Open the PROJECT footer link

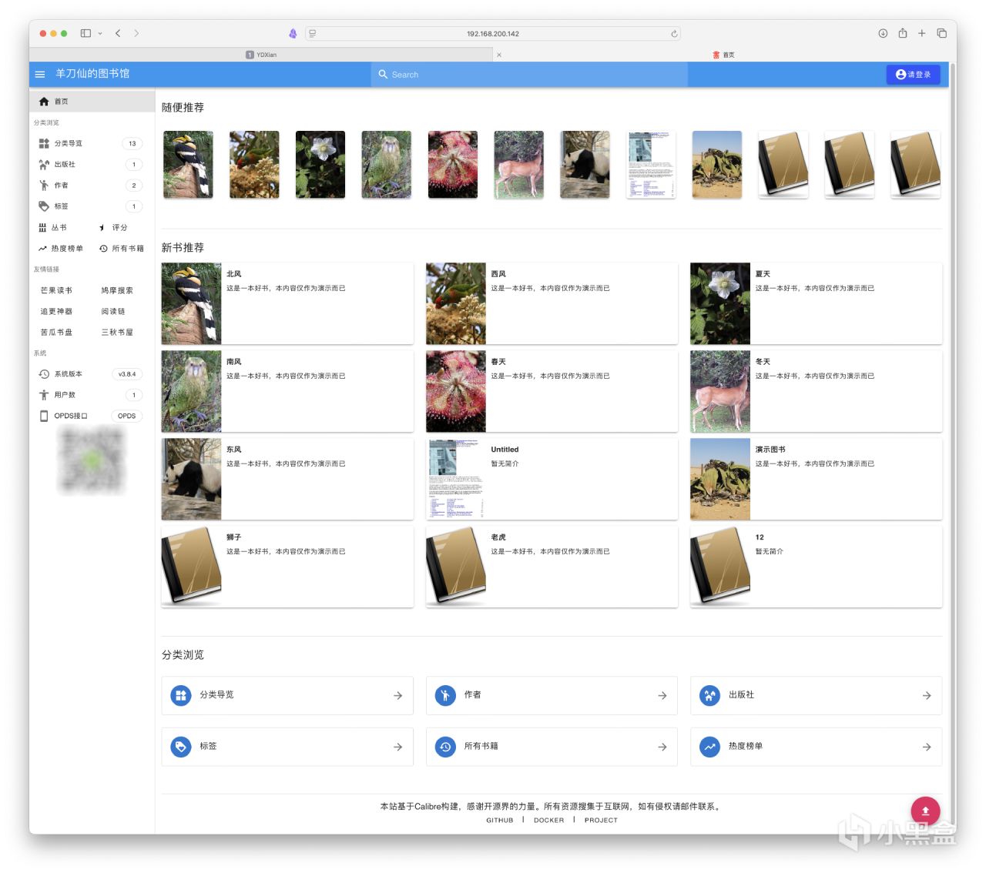coord(601,821)
